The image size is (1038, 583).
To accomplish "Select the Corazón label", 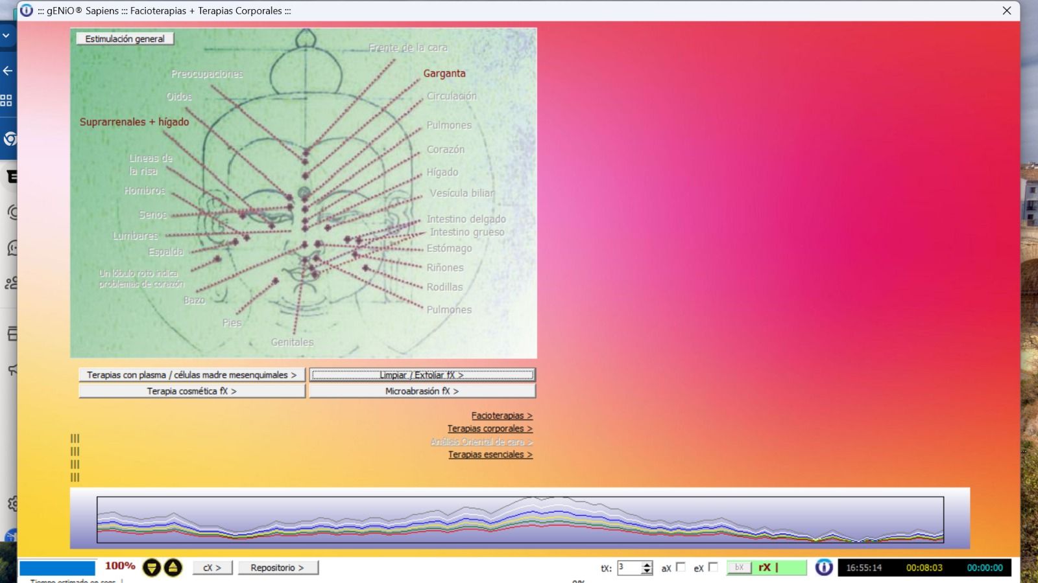I will coord(446,149).
